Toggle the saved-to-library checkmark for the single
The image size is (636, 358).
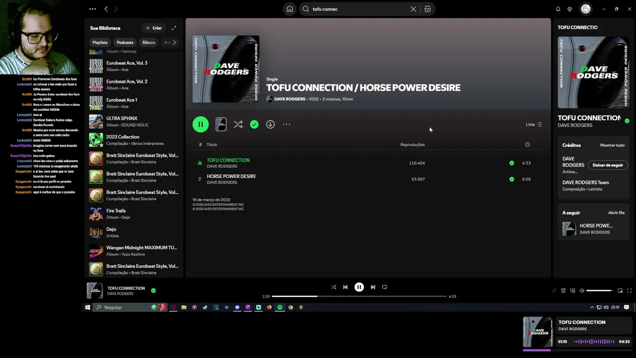click(254, 124)
